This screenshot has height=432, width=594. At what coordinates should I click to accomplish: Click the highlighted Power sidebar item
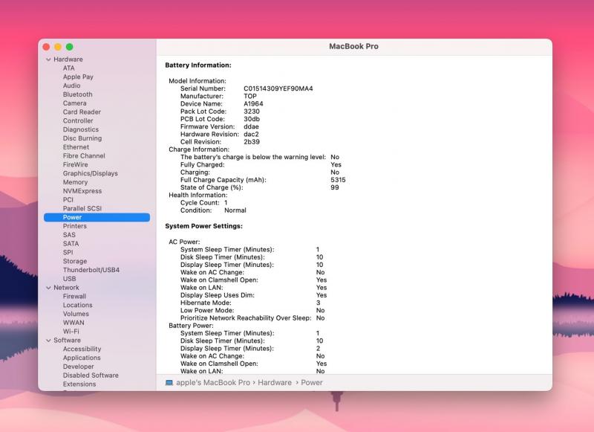(97, 217)
